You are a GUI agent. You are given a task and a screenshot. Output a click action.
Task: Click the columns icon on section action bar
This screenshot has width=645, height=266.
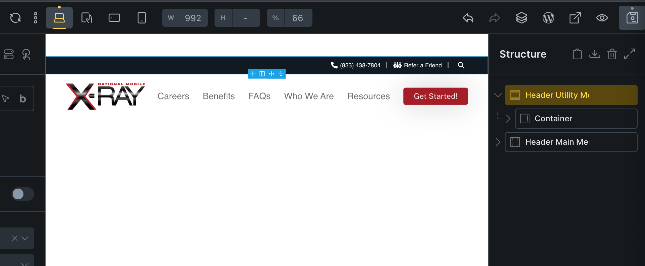pos(262,74)
